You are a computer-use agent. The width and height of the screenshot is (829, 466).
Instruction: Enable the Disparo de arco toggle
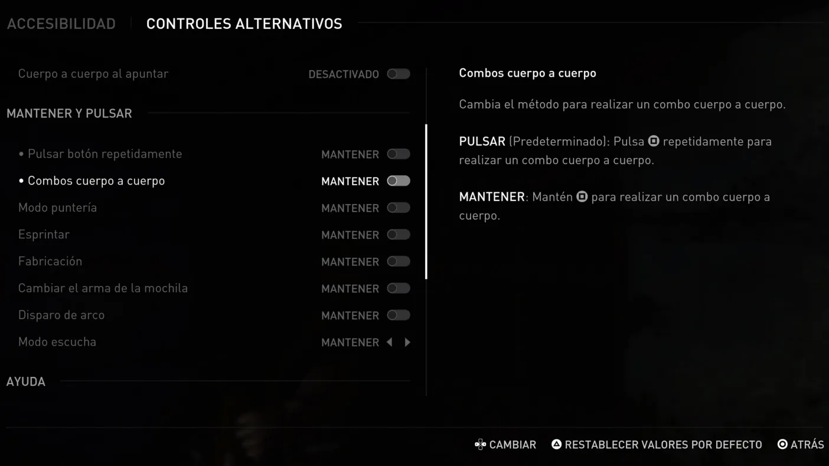[x=399, y=315]
